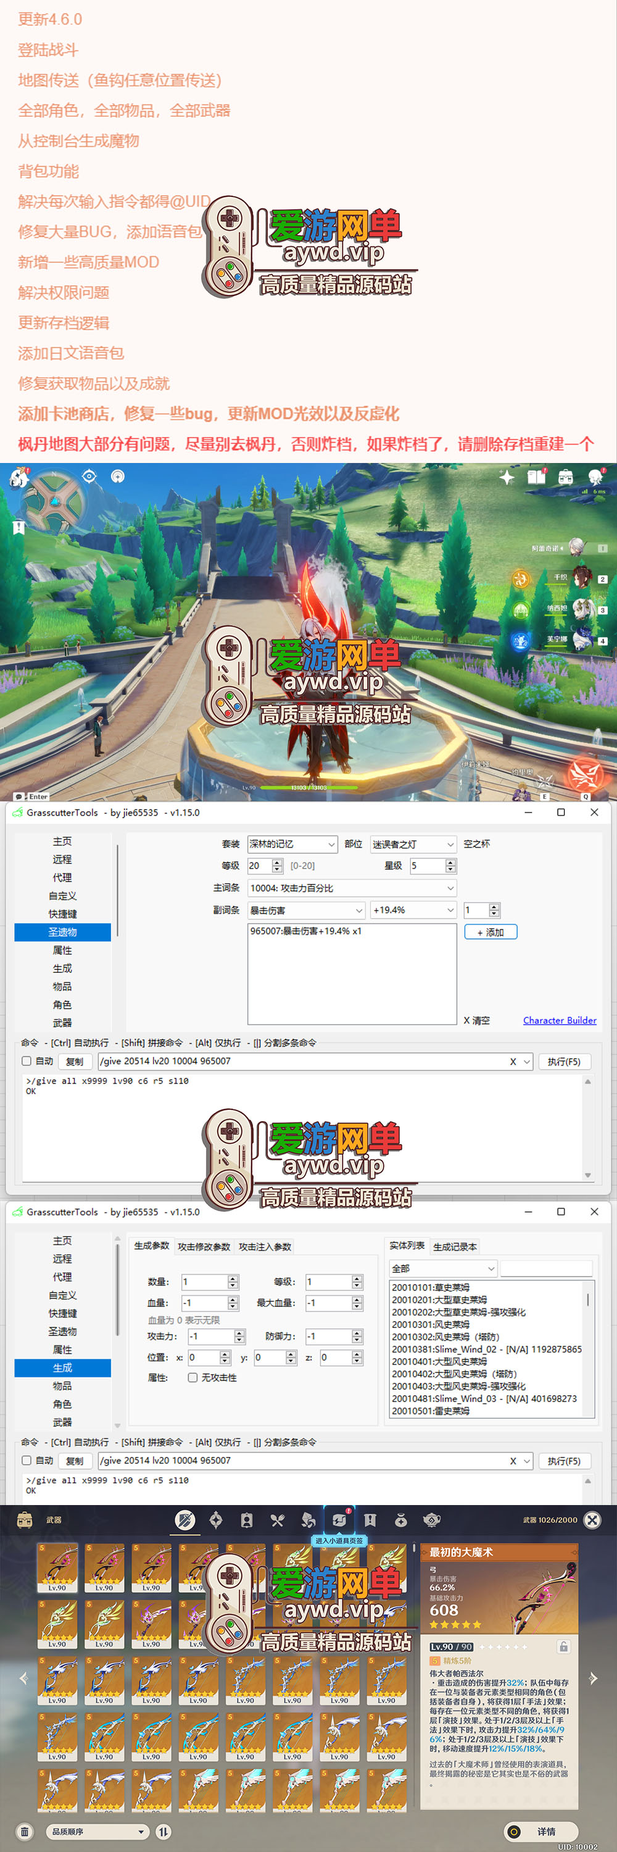Select the character development items icon

(247, 1520)
